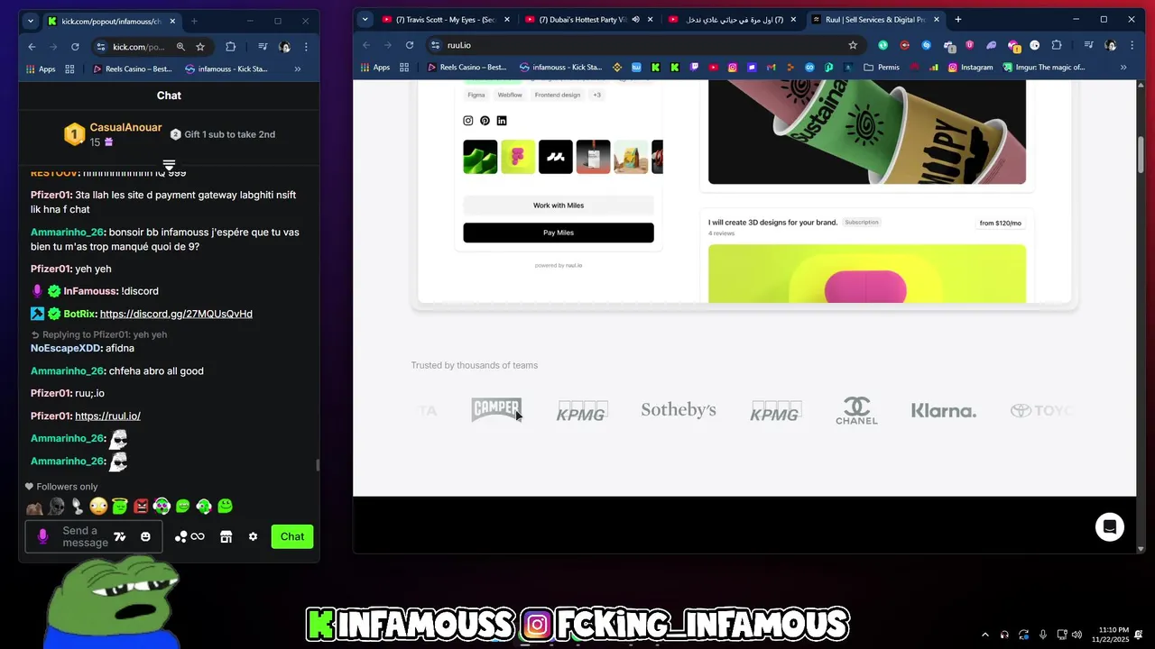Open Chrome menu in the kick.com window
Screen dimensions: 1155x649
click(306, 47)
